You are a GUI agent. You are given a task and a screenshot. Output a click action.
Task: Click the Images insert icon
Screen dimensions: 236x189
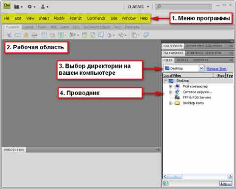click(62, 35)
